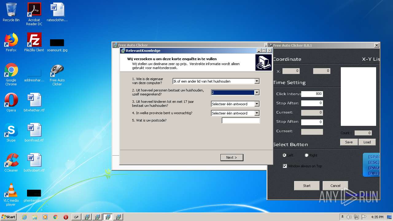Click the volume speaker tray icon
393x221 pixels.
pos(349,217)
